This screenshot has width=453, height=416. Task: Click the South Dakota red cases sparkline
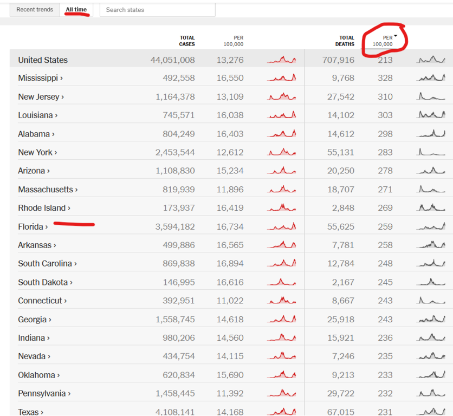tap(282, 282)
